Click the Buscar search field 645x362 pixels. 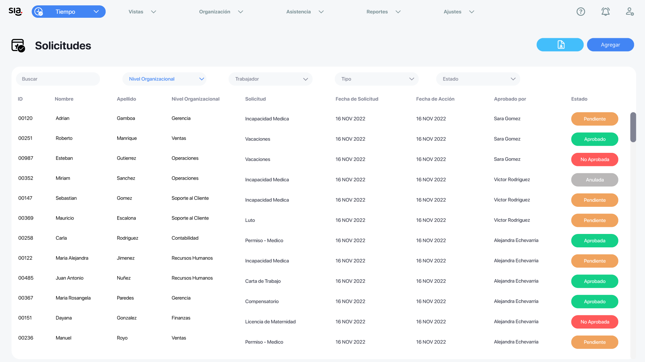click(x=58, y=79)
